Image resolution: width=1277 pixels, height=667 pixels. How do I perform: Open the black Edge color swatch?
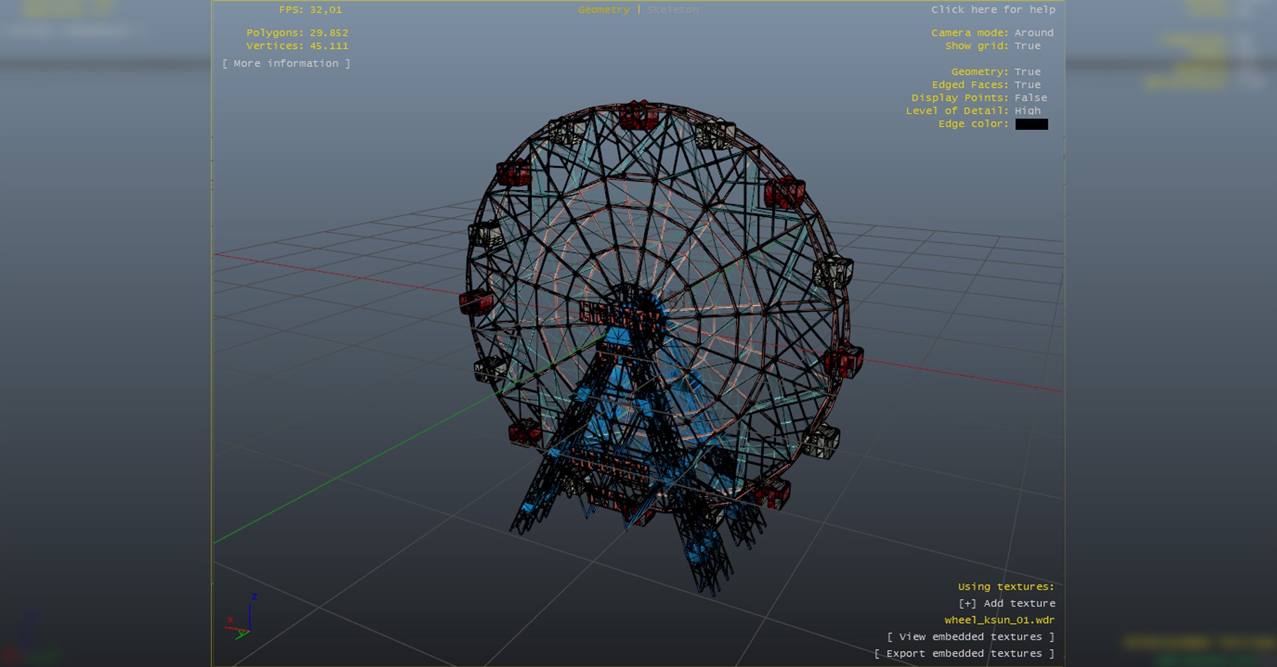click(x=1031, y=124)
